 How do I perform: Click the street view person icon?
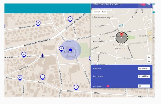click(42, 56)
